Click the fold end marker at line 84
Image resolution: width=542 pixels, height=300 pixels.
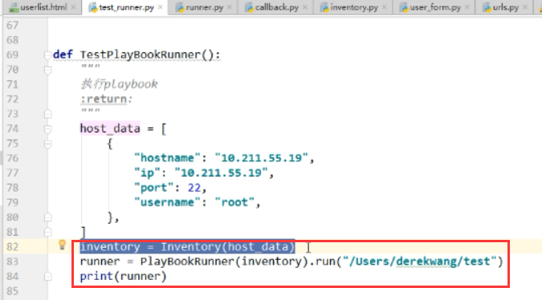tap(47, 277)
